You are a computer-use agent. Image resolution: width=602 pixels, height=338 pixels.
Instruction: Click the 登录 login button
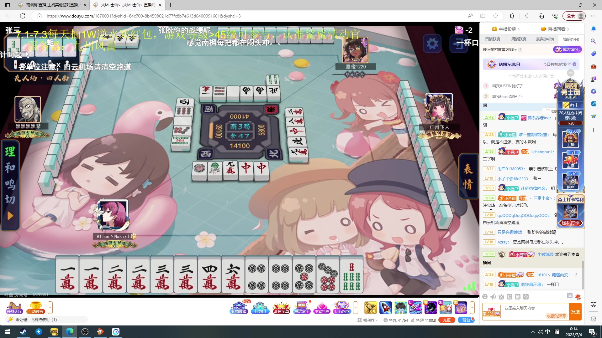(574, 16)
